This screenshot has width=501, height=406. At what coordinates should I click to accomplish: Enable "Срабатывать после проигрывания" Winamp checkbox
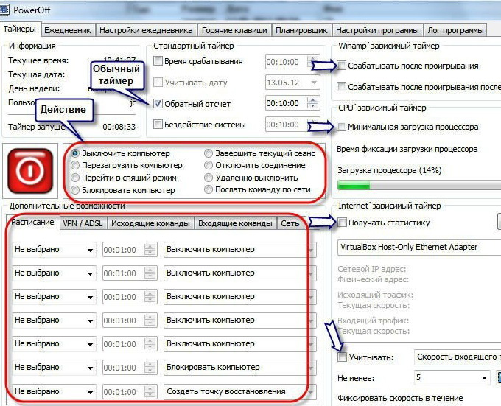click(342, 66)
